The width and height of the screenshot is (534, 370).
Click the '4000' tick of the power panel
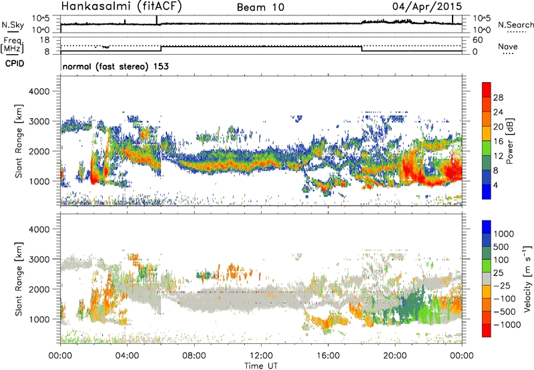(39, 91)
